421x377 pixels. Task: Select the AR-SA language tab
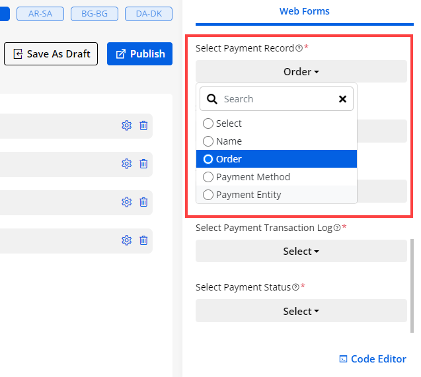coord(41,13)
